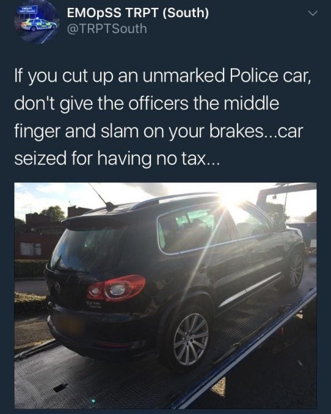The width and height of the screenshot is (331, 414).
Task: Expand the attached seized car photo
Action: coord(166,296)
